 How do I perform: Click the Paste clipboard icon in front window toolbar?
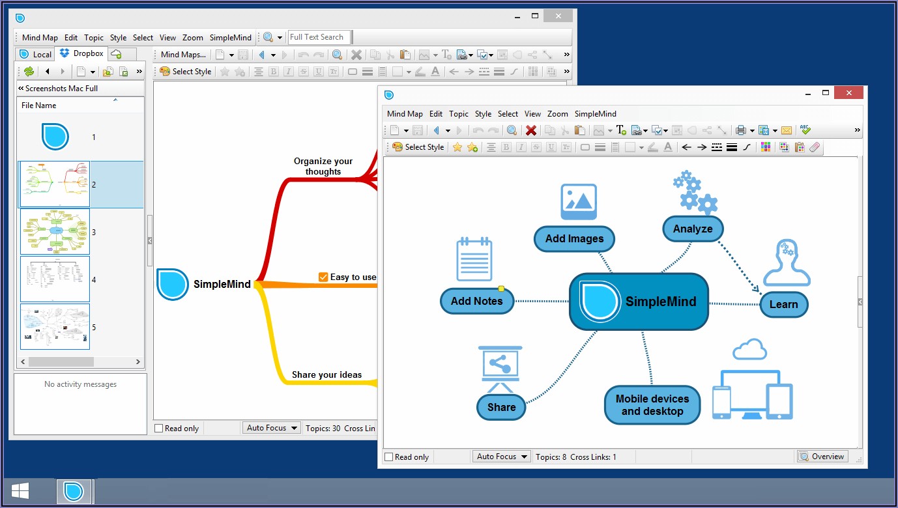click(580, 130)
